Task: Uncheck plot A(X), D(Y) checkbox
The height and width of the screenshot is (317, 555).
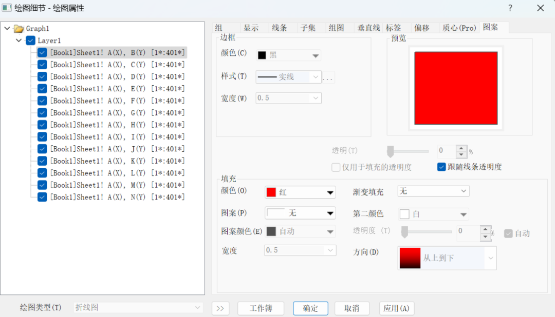Action: click(x=42, y=77)
